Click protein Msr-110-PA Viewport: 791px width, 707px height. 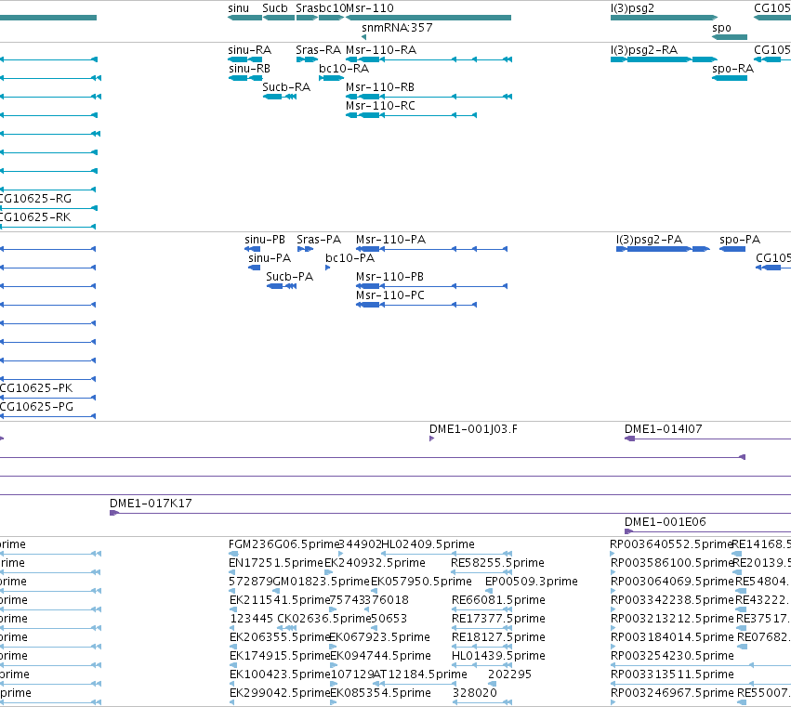[390, 240]
